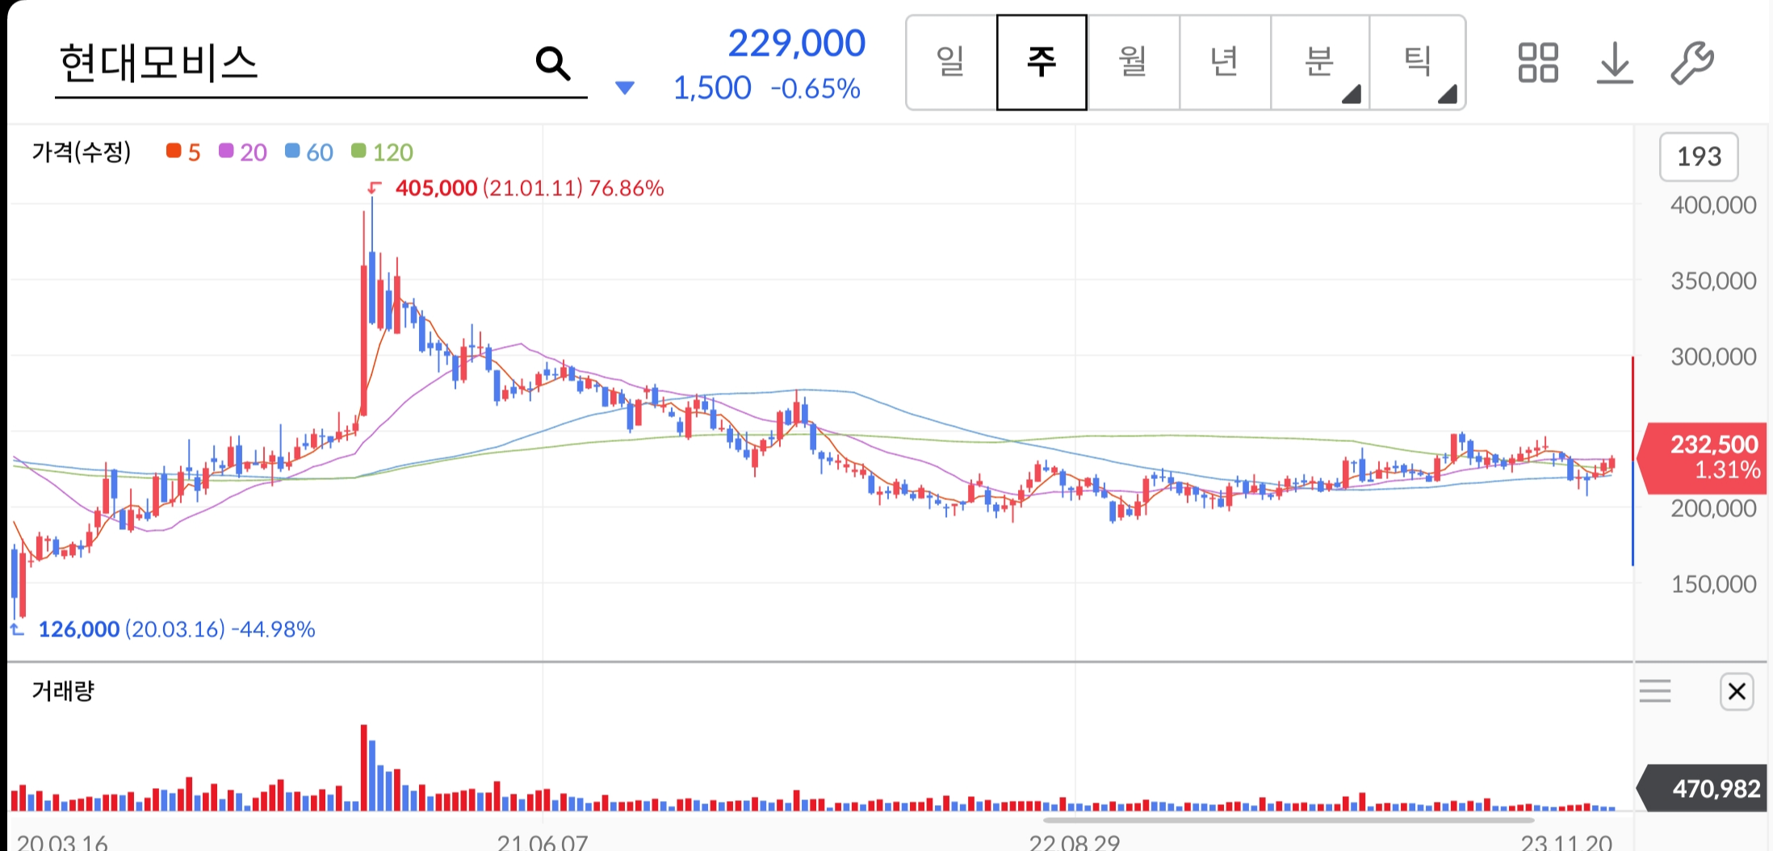Click the 229,000 current price text
Screen dimensions: 1773x851
(x=796, y=44)
